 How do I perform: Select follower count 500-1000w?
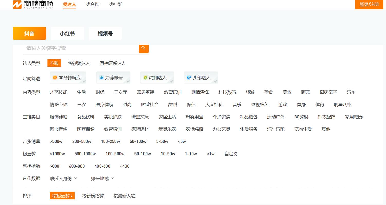[x=85, y=154]
